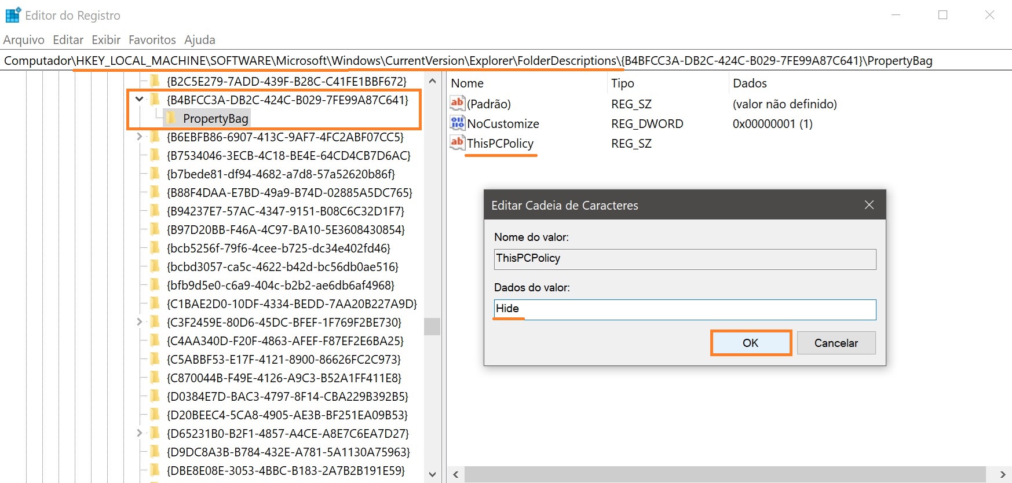Click the 0x00000001 (1) data cell
The height and width of the screenshot is (483, 1012).
(x=773, y=124)
